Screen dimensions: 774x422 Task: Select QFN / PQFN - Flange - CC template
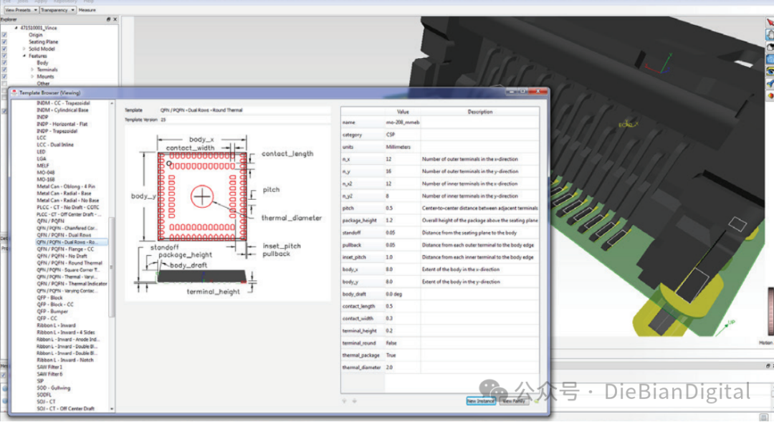pos(65,249)
